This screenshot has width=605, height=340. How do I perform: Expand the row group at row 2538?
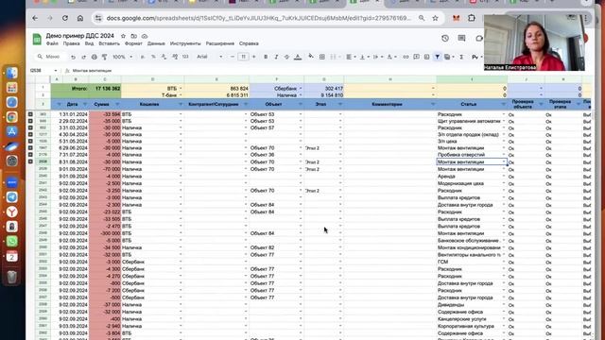click(x=30, y=161)
